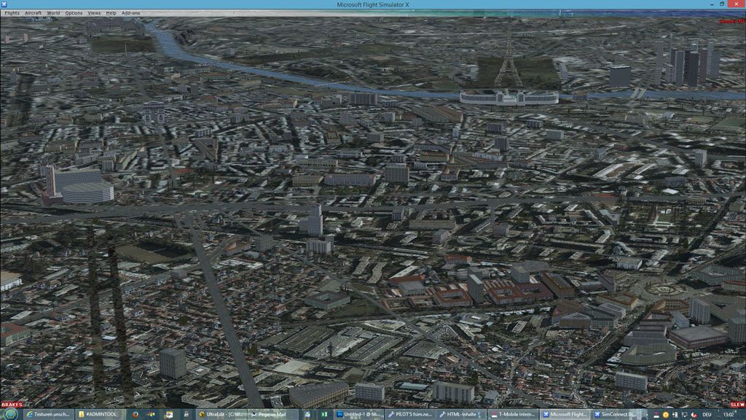This screenshot has width=746, height=420.
Task: Switch to SimConnect taskbar window
Action: pos(593,414)
